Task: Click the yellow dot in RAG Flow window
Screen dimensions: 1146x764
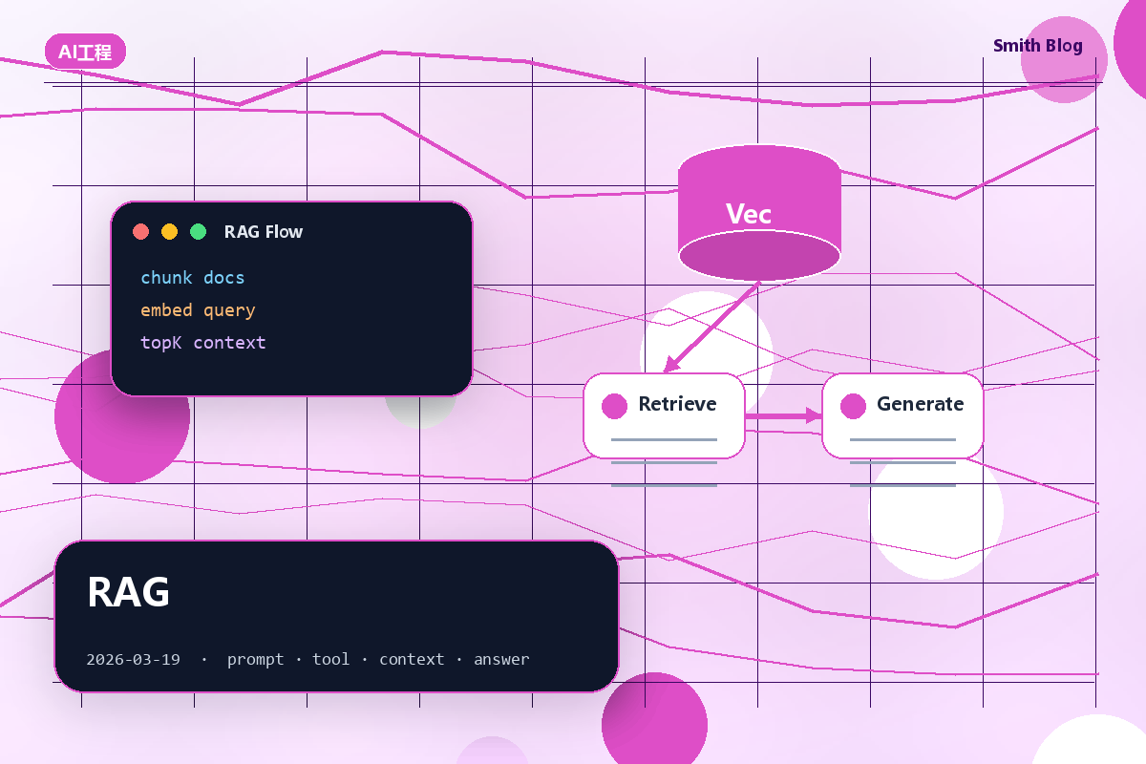Action: tap(170, 231)
